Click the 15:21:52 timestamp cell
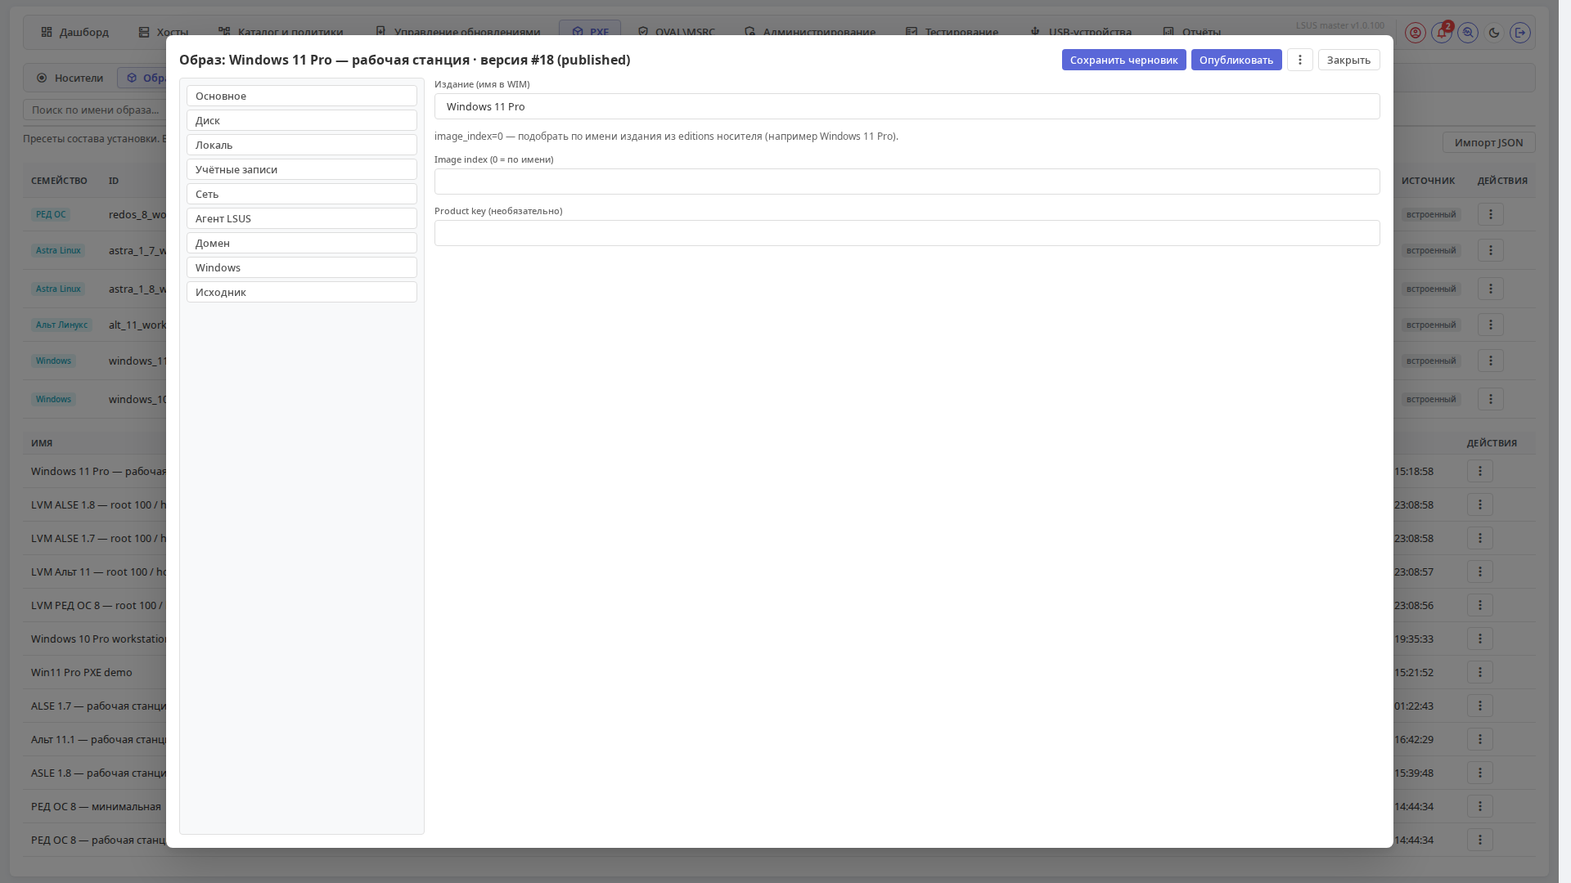Viewport: 1571px width, 883px height. [x=1414, y=672]
